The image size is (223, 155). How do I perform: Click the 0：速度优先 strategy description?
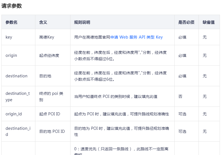[121, 151]
